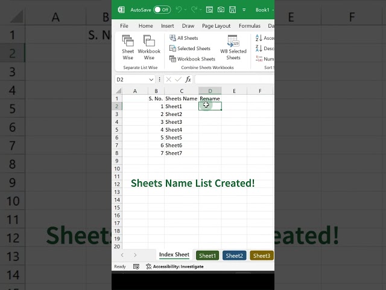
Task: Switch to the Formulas tab
Action: [x=249, y=26]
